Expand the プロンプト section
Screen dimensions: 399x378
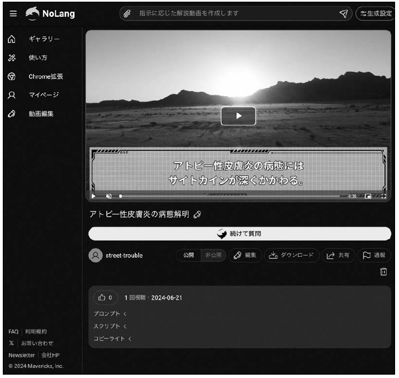coord(110,314)
